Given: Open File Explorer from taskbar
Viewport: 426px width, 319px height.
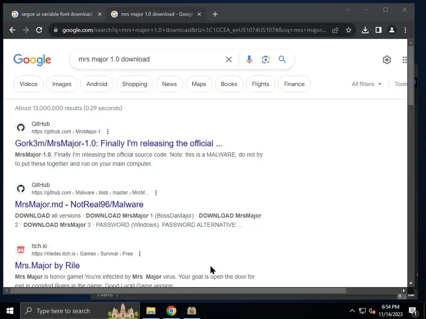Looking at the screenshot, I should [151, 311].
